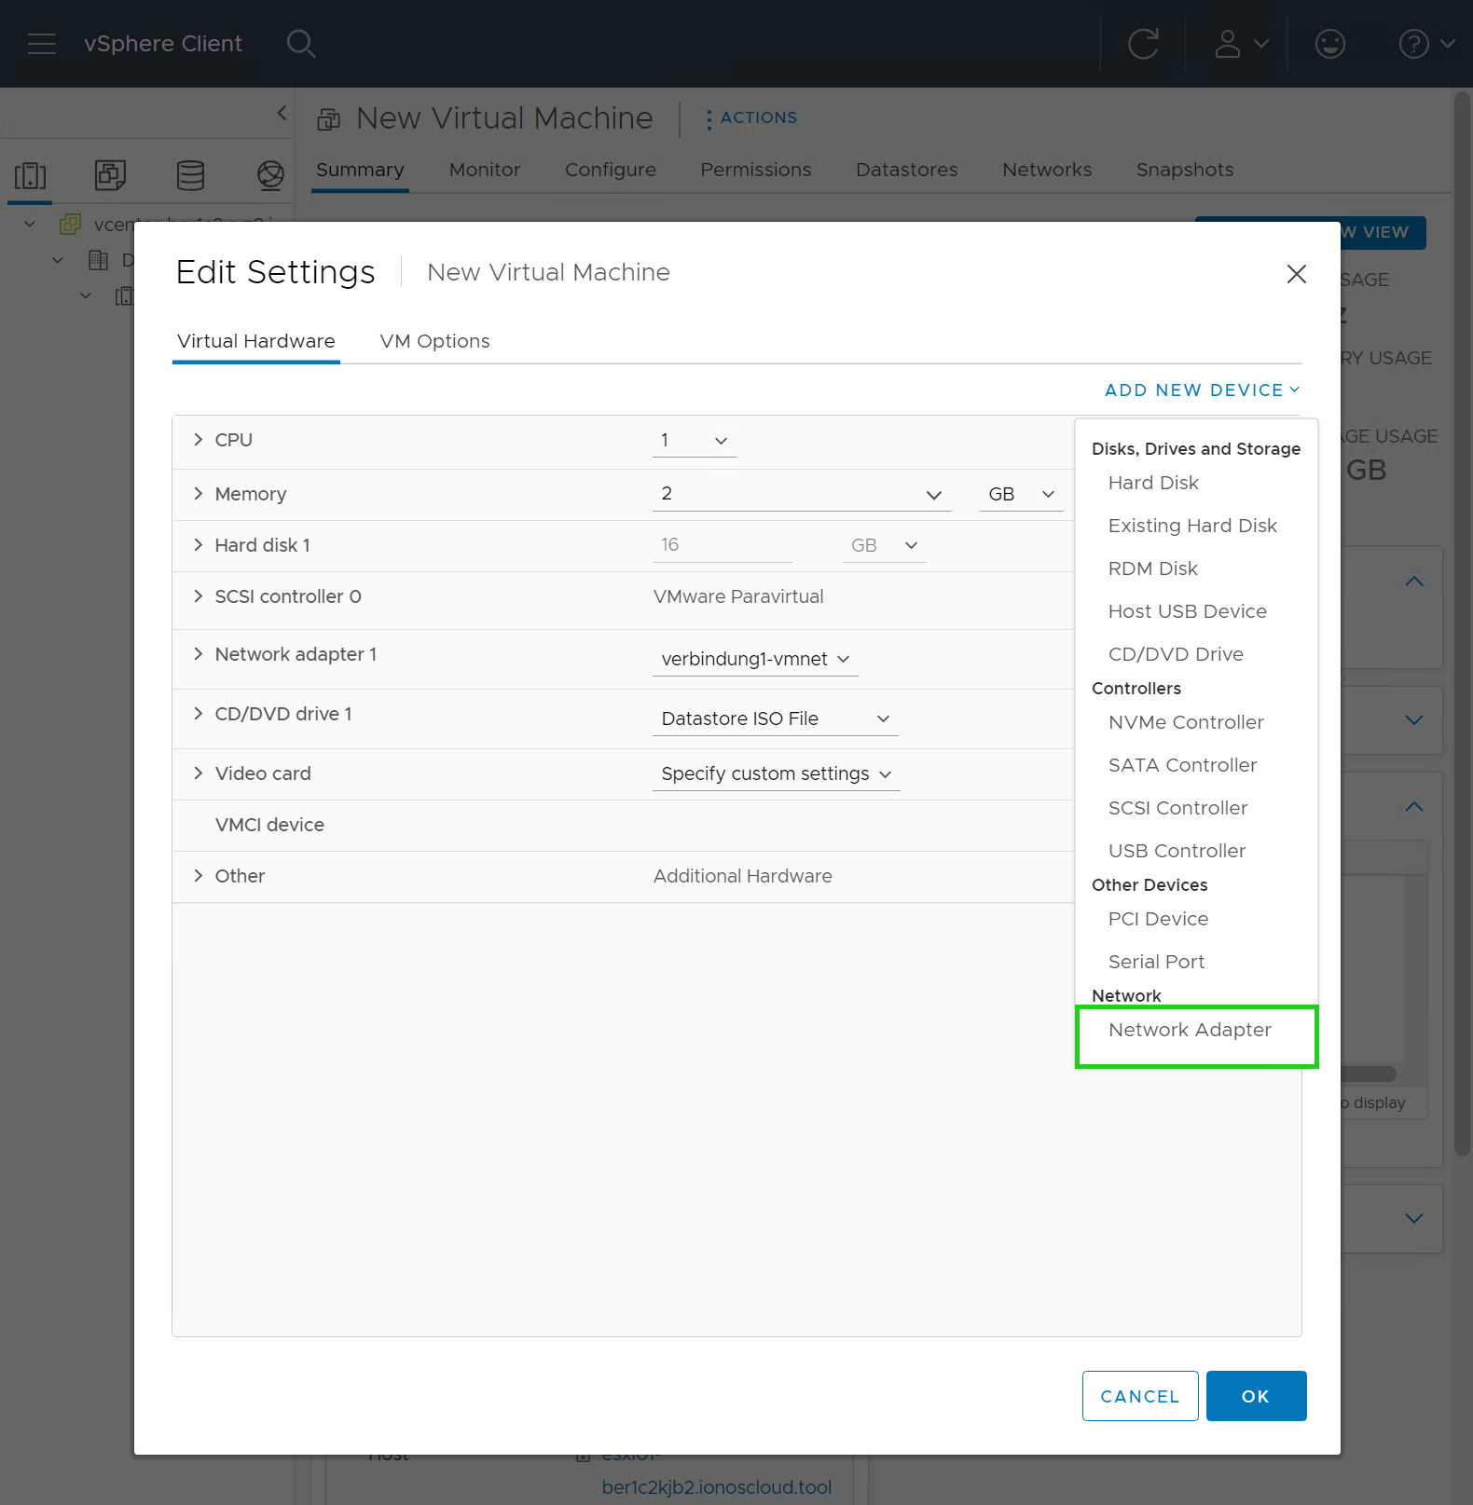Open the verbindung1-vmnet network dropdown
The width and height of the screenshot is (1473, 1505).
pos(754,659)
